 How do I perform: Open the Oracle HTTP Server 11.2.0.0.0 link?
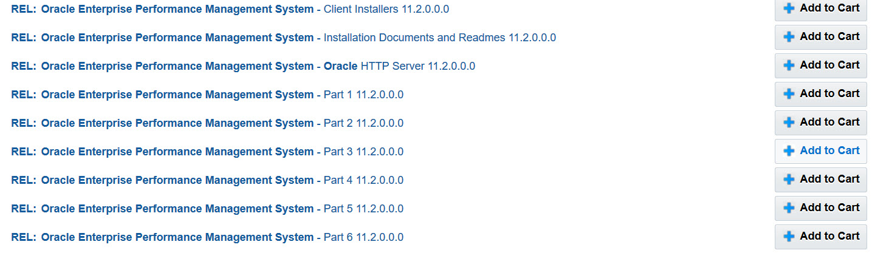243,66
